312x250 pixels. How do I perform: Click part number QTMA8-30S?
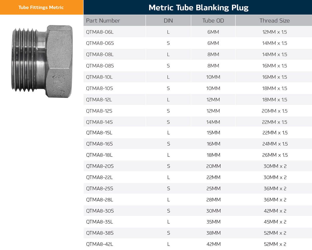coord(100,211)
